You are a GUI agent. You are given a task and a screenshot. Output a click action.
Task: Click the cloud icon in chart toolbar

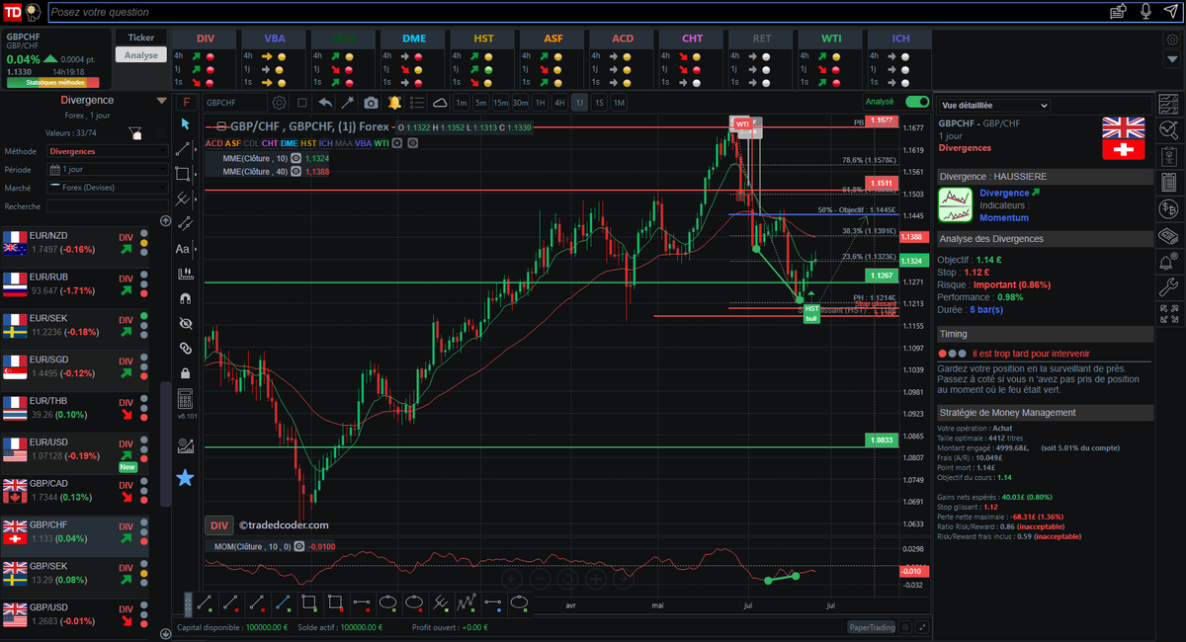440,103
